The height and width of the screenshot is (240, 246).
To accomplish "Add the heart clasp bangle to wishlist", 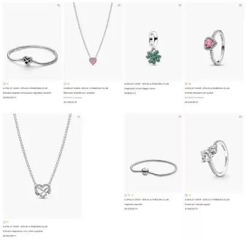I will point(58,5).
